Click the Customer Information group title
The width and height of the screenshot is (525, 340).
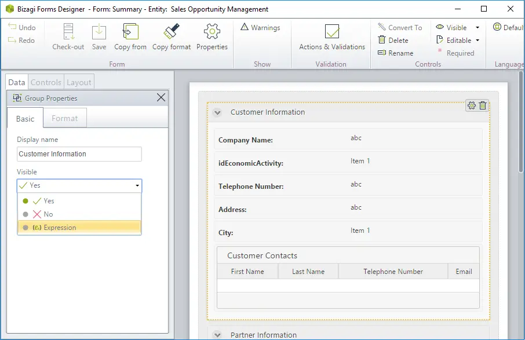pos(268,112)
